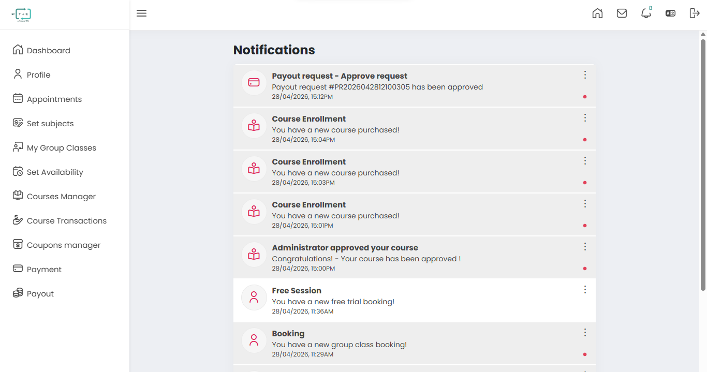Click the Payout coins icon in the sidebar

[x=18, y=293]
